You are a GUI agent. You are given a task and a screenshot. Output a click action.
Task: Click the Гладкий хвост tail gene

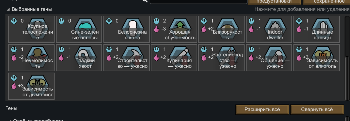pos(79,58)
